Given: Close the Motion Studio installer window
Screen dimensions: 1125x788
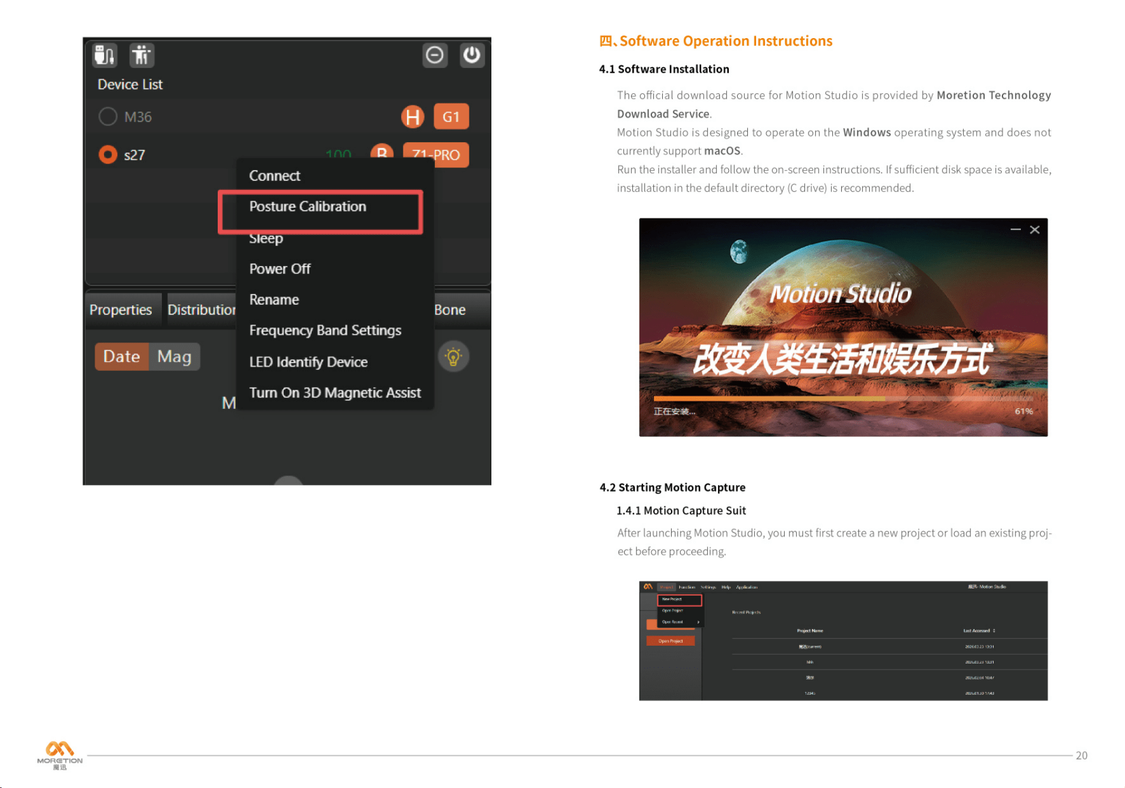Looking at the screenshot, I should [x=1035, y=230].
